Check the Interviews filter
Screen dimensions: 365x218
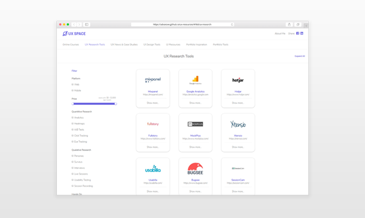(72, 168)
